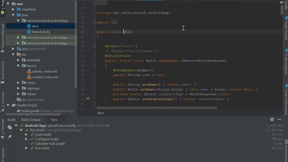Expand the values folder
Screen dimensions: 288x162
18,94
